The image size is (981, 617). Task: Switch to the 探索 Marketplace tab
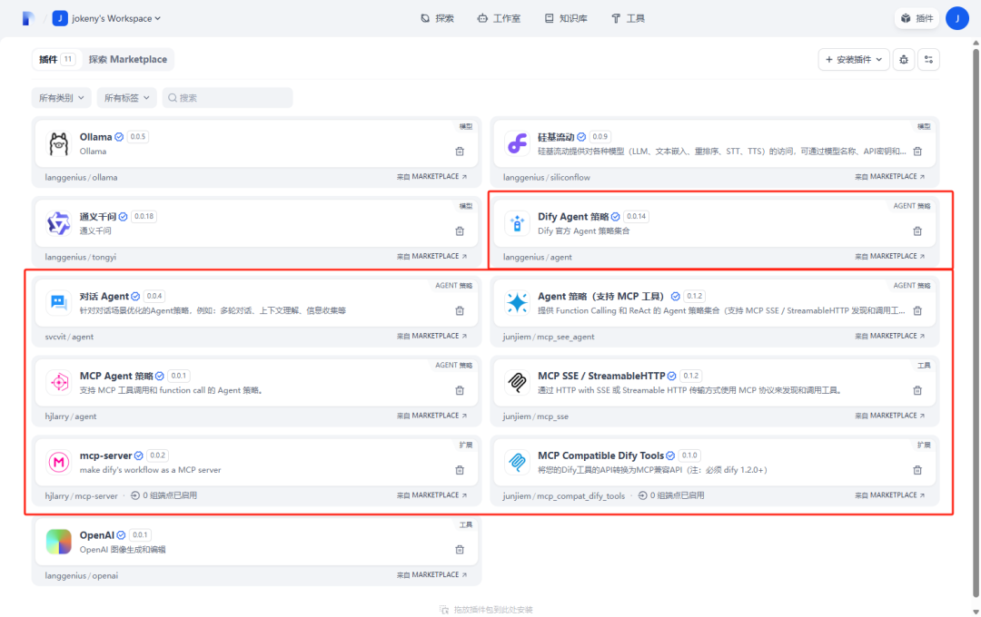coord(128,59)
